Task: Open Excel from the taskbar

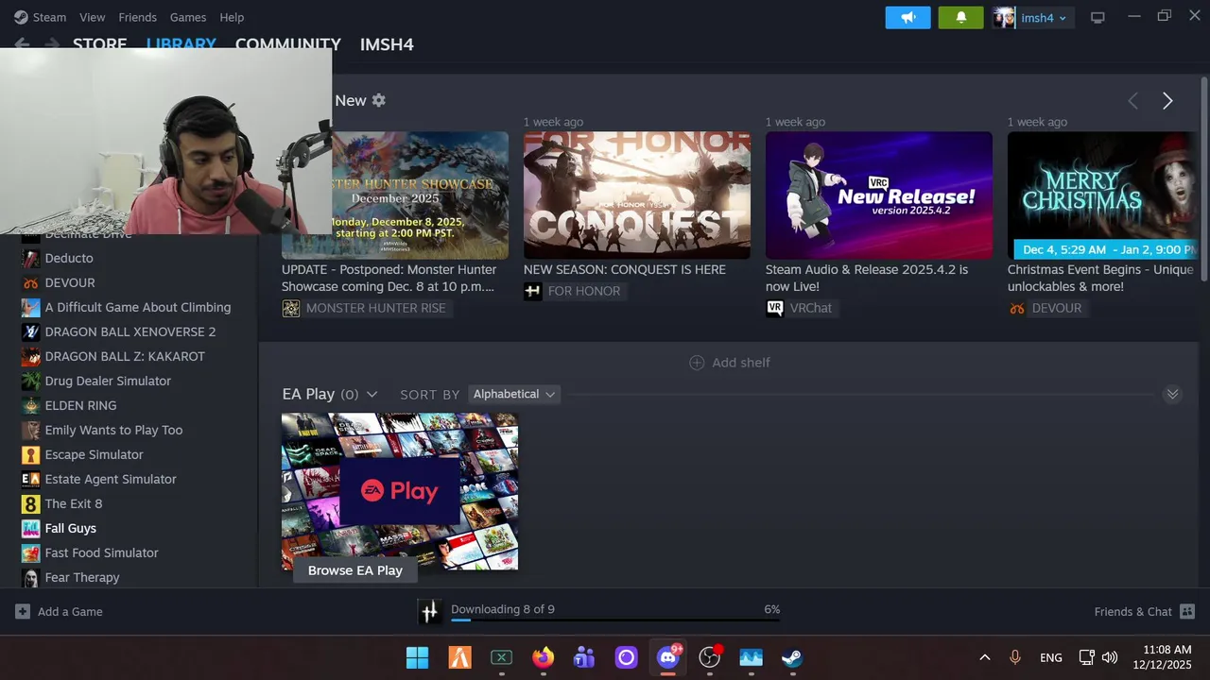Action: point(501,657)
